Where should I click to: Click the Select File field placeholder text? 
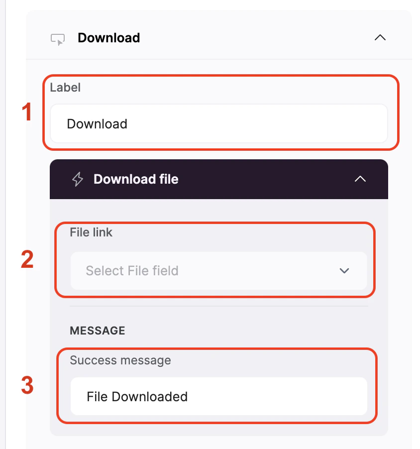132,271
